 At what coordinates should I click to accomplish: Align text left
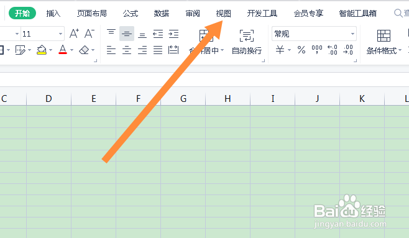click(111, 50)
